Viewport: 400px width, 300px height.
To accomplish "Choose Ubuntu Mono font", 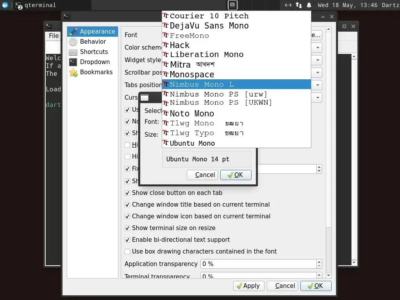I will coord(236,143).
